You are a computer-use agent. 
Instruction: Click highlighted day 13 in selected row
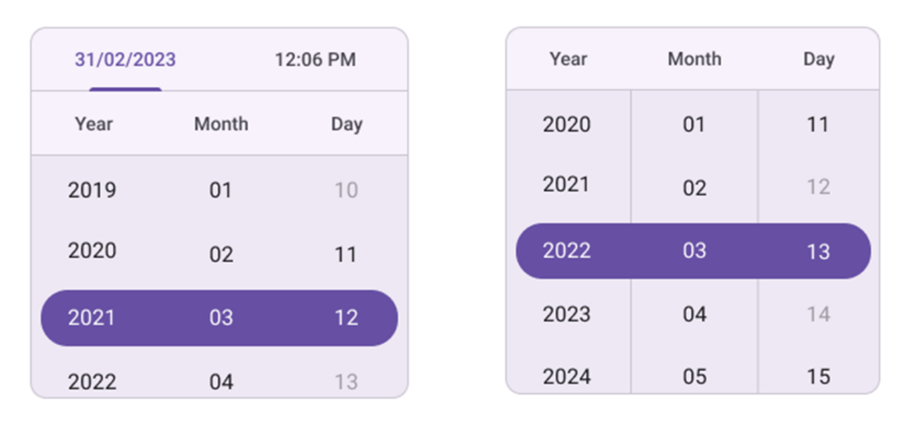pyautogui.click(x=818, y=251)
